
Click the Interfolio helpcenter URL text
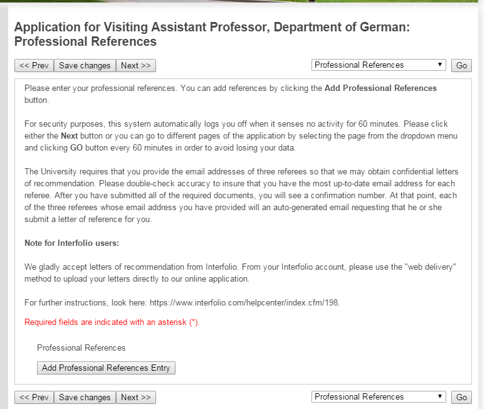[244, 302]
